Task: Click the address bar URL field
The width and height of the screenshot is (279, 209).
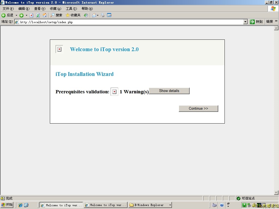Action: coord(131,22)
